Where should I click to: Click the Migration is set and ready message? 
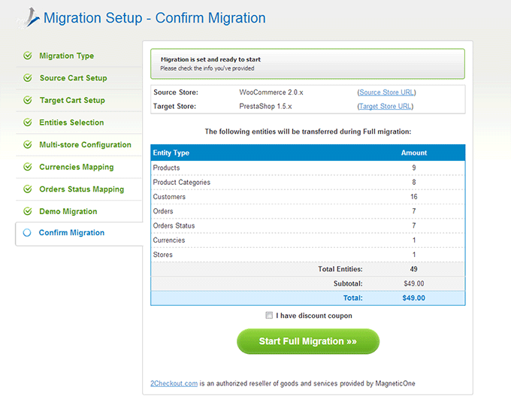point(210,59)
